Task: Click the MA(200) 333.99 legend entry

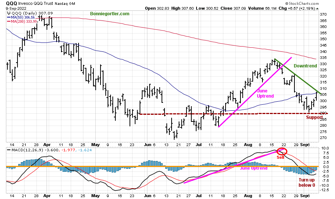Action: coord(22,21)
